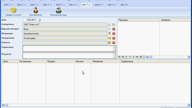Go to next record in Признаки navigator
The width and height of the screenshot is (192, 108).
click(133, 57)
